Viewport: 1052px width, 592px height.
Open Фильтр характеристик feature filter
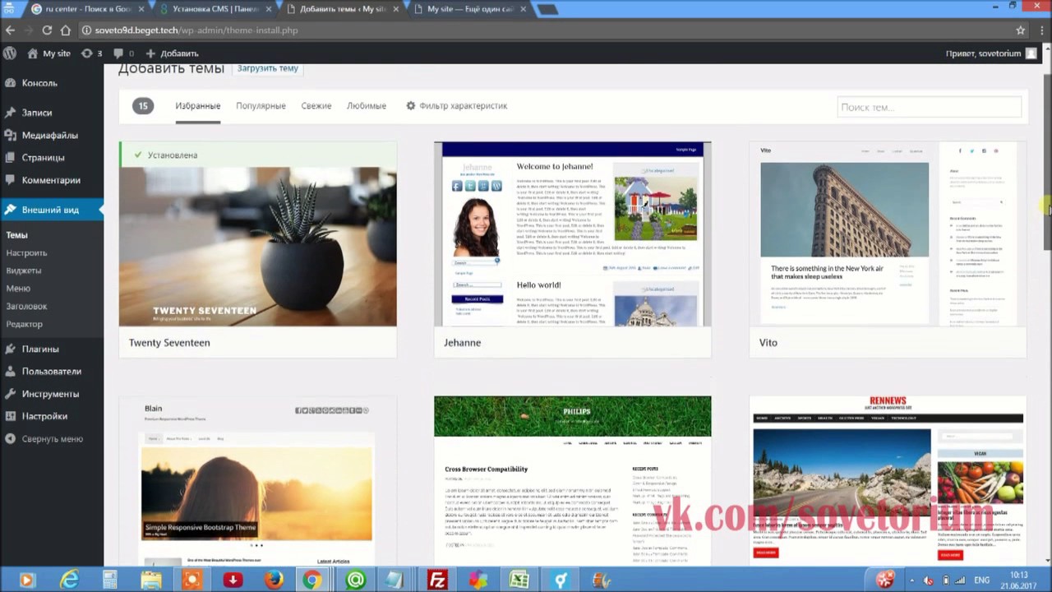[456, 106]
